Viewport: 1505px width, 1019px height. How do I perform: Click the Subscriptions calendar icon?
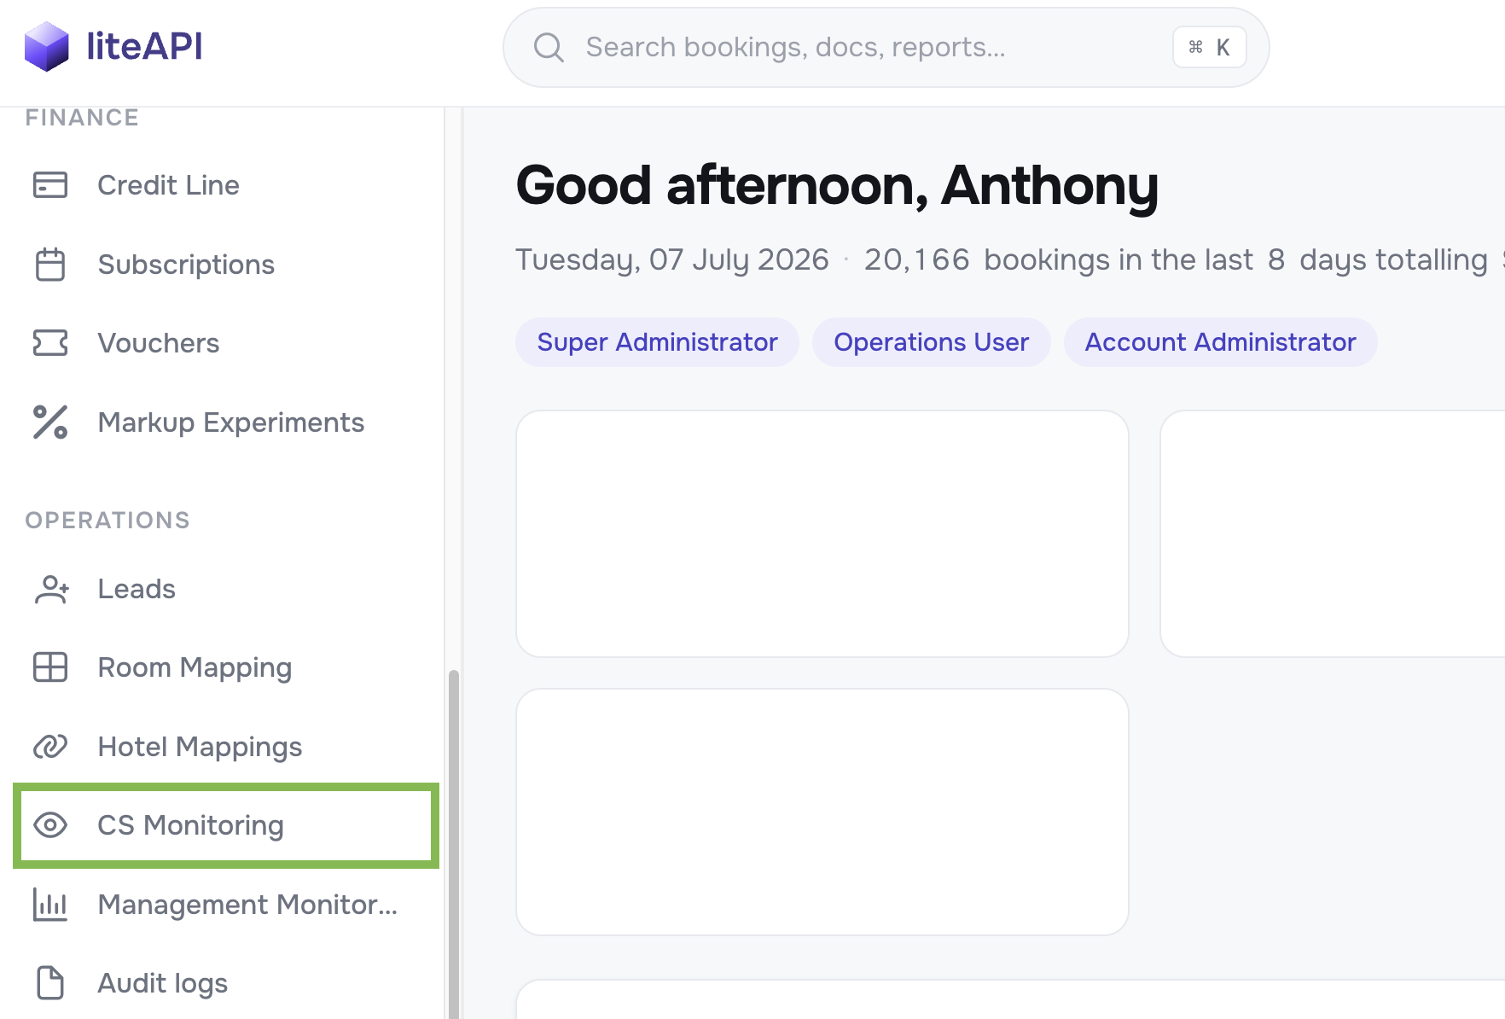click(x=50, y=264)
